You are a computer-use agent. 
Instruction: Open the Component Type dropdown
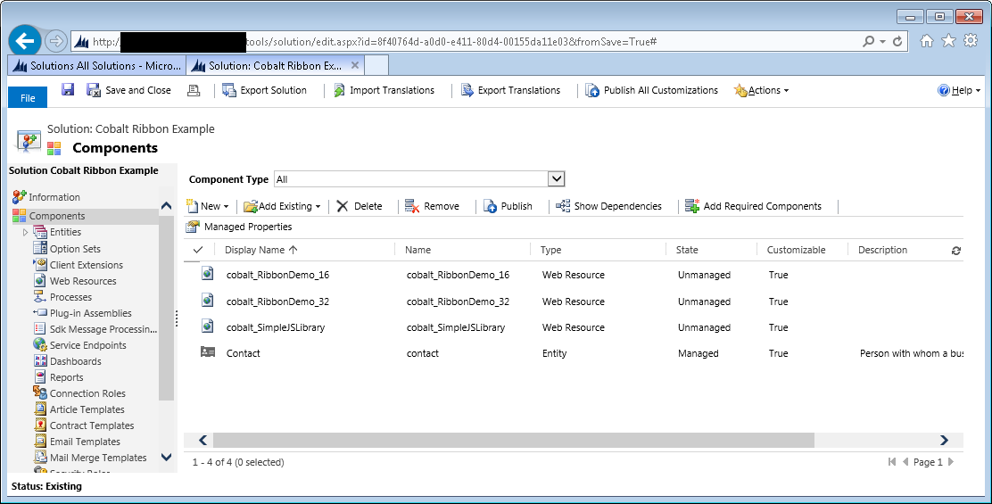[x=557, y=179]
